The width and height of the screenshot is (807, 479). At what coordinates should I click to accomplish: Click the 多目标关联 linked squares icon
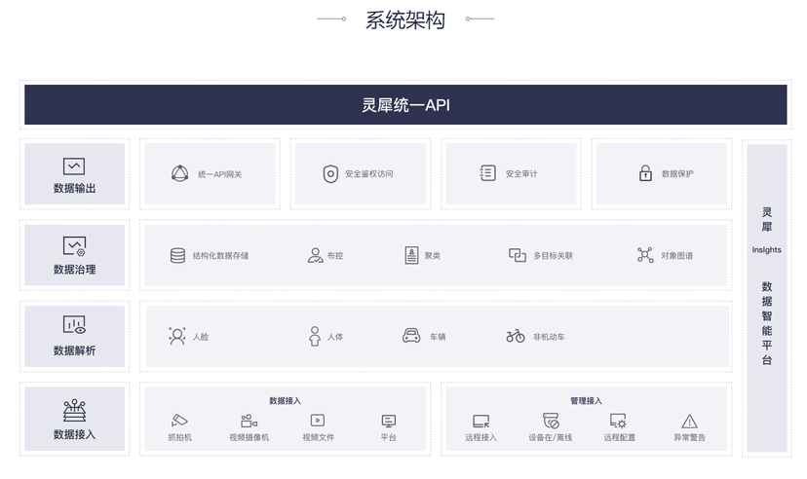[518, 255]
